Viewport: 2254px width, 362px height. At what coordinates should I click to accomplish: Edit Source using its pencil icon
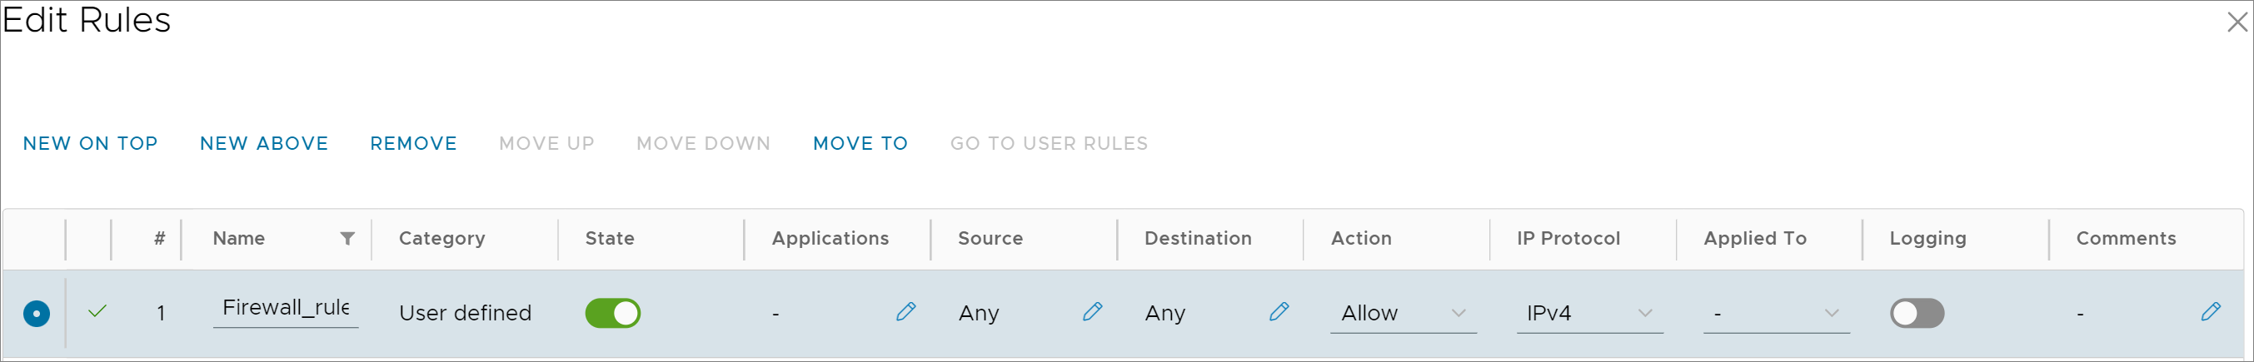coord(1092,311)
